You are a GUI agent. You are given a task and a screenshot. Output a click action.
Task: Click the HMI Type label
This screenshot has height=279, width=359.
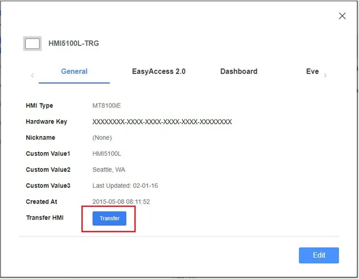coord(40,106)
